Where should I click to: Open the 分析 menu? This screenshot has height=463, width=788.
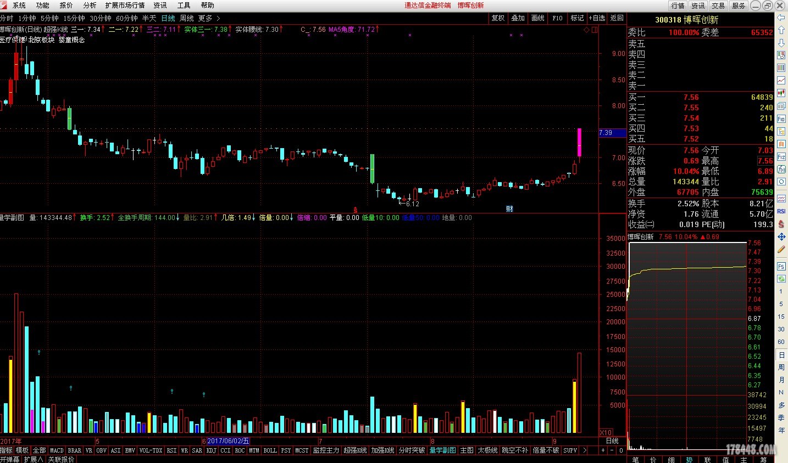[x=90, y=5]
